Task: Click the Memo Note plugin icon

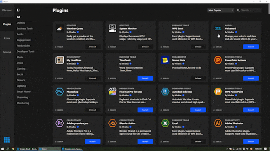Action: point(165,60)
